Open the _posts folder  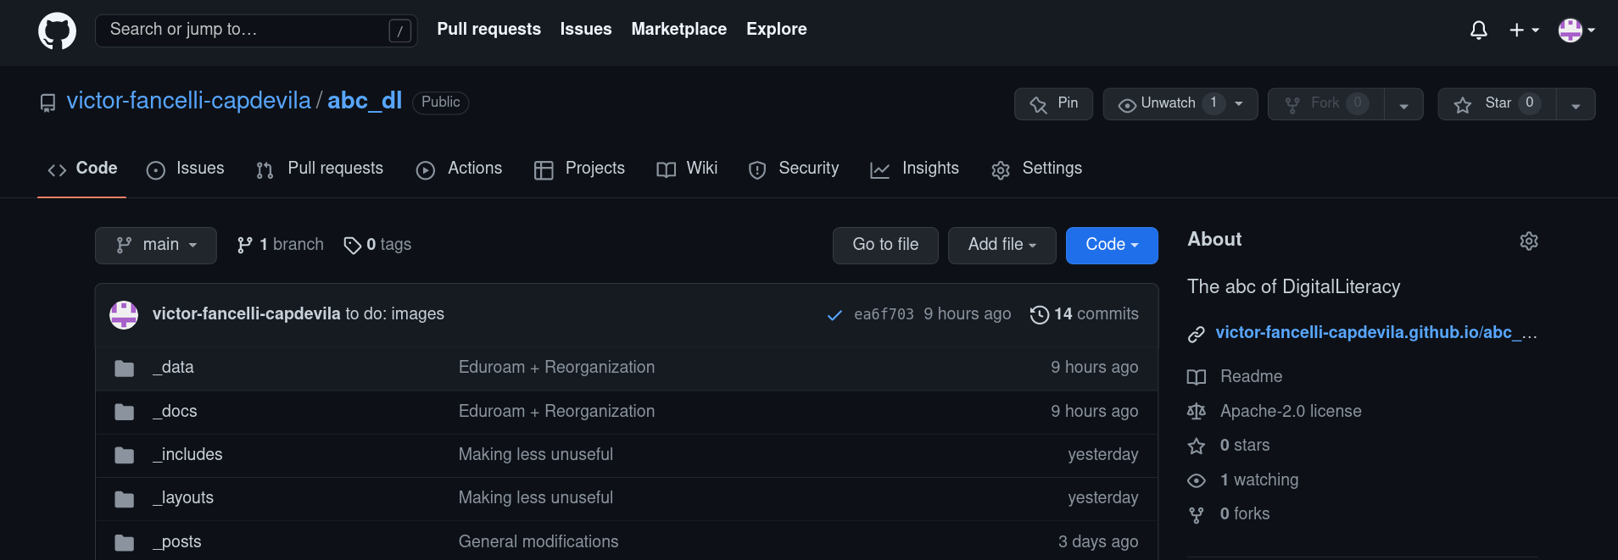177,541
